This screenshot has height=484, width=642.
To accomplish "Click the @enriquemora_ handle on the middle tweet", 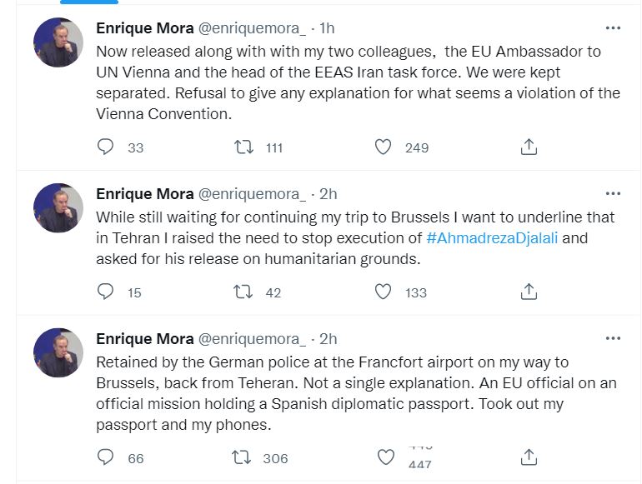I will [x=251, y=194].
